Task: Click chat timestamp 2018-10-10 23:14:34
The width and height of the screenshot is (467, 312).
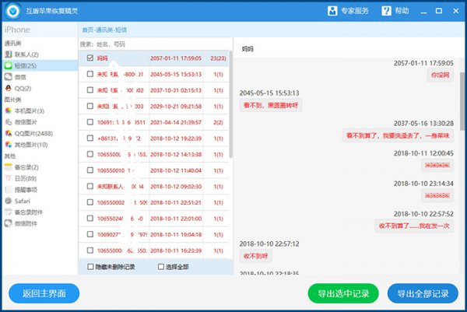Action: pos(423,184)
